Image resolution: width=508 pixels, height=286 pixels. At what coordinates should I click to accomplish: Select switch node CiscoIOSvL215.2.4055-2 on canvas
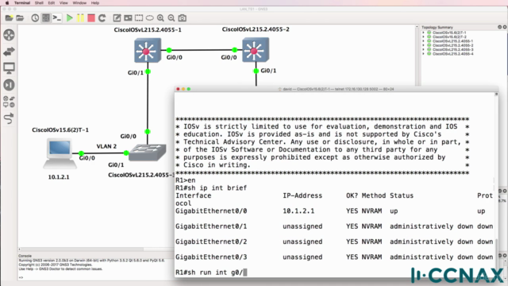click(256, 49)
